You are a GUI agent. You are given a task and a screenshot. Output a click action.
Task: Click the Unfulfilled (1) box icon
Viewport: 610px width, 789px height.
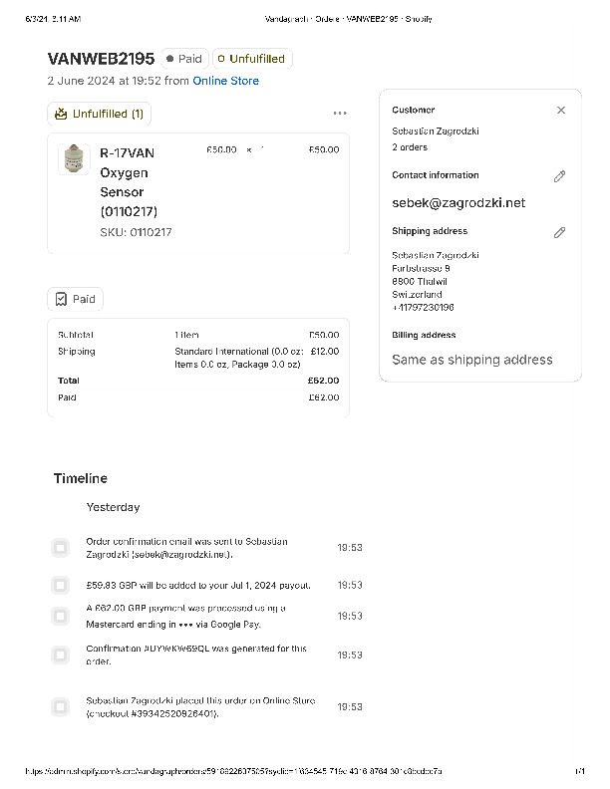pos(62,114)
